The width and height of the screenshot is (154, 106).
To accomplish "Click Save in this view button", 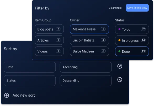I will click(137, 8).
